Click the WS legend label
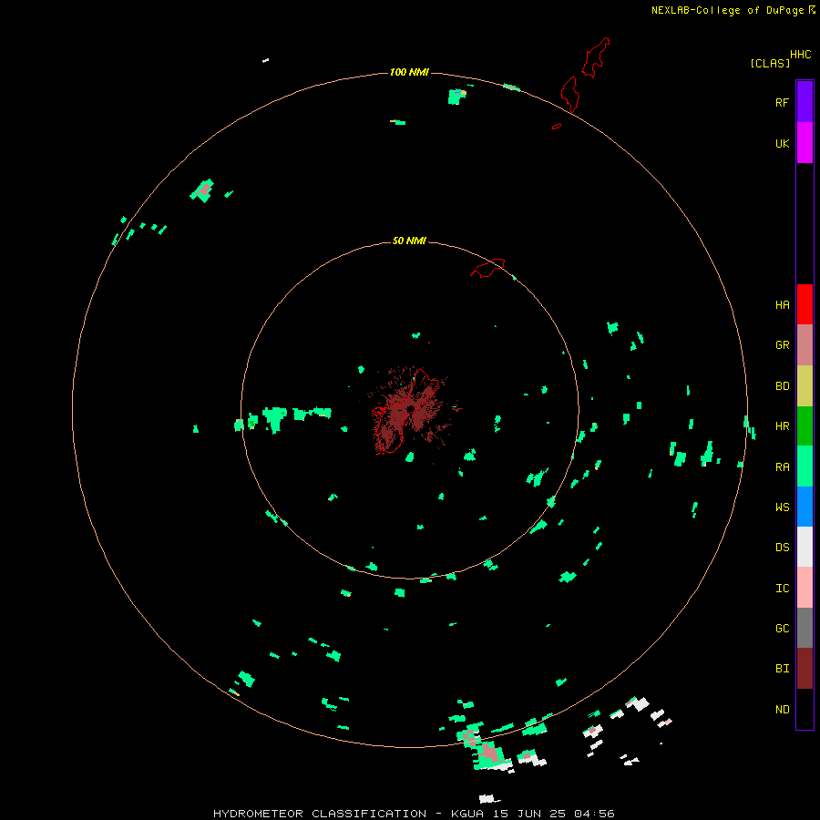The width and height of the screenshot is (820, 820). point(782,507)
